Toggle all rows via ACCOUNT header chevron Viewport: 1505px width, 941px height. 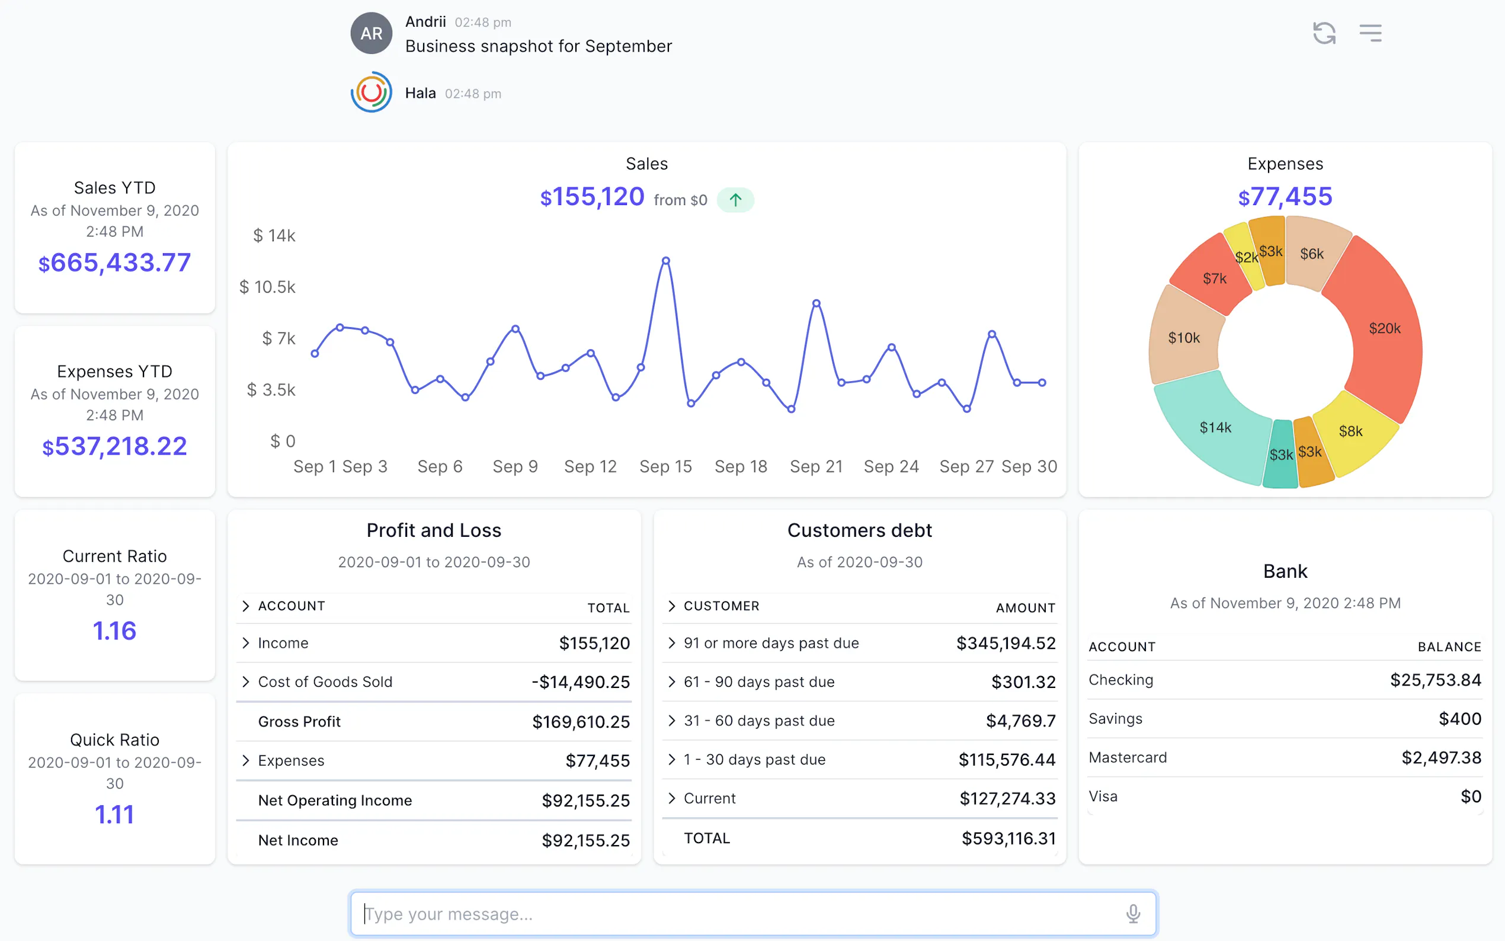[x=246, y=606]
